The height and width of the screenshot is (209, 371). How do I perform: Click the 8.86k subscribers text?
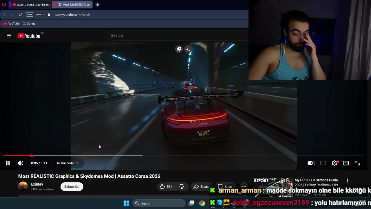pyautogui.click(x=42, y=189)
